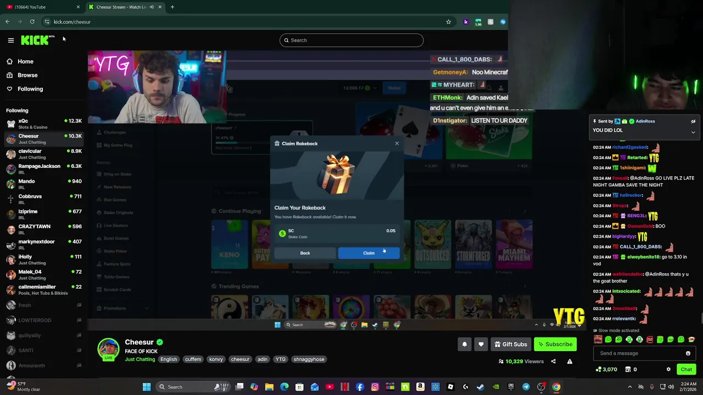Close the Claim Rakeback dialog
This screenshot has width=703, height=395.
pos(397,144)
